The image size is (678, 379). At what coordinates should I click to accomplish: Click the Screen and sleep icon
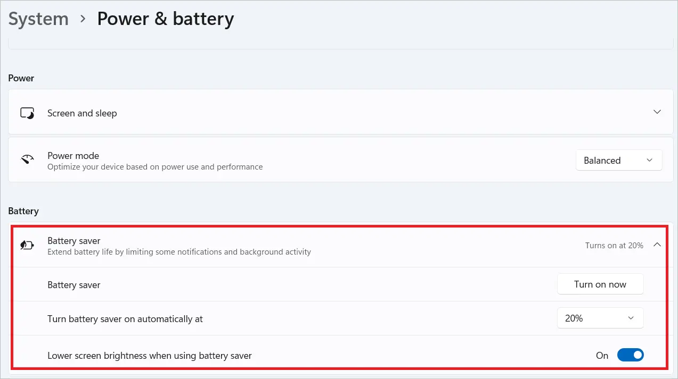27,112
